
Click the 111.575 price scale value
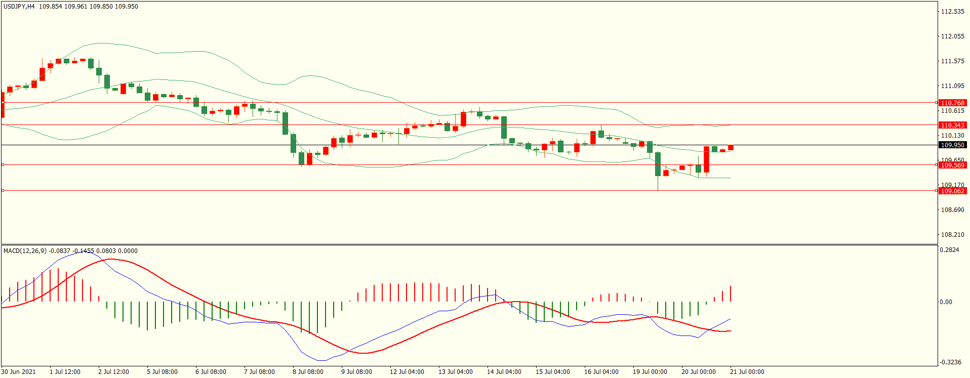(952, 61)
